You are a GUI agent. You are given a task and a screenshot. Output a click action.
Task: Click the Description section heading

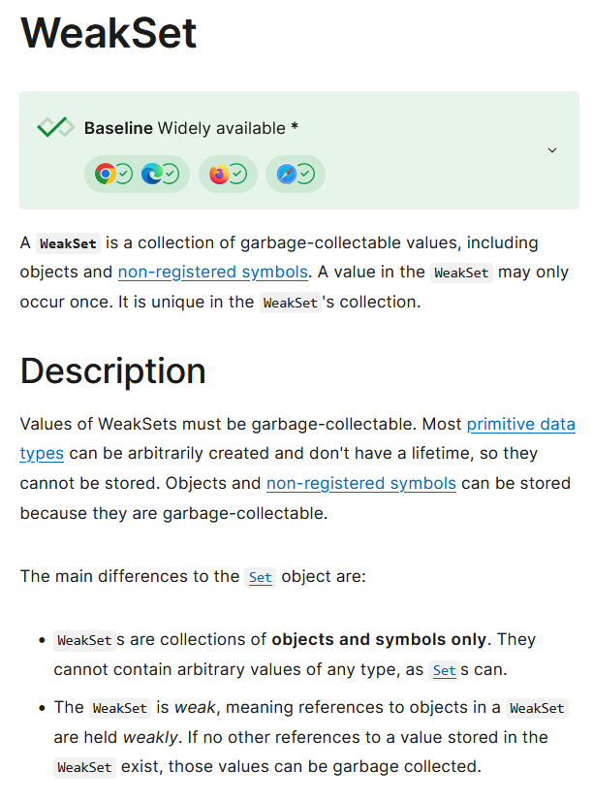113,370
